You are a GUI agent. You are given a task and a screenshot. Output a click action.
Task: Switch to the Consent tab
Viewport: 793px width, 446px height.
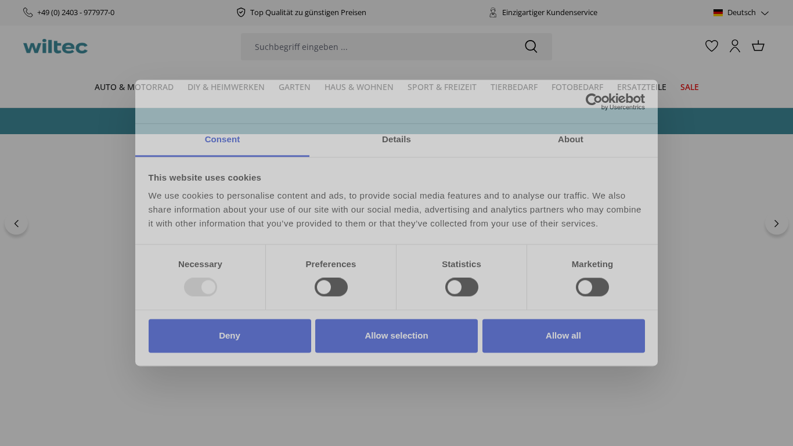tap(222, 139)
